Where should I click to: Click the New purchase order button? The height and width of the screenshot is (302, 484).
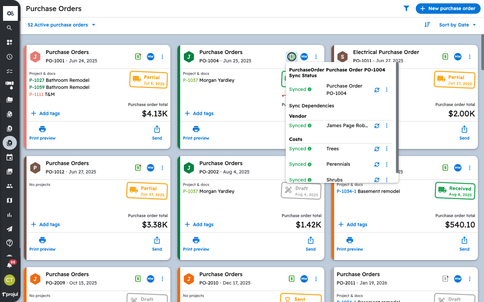(x=448, y=8)
